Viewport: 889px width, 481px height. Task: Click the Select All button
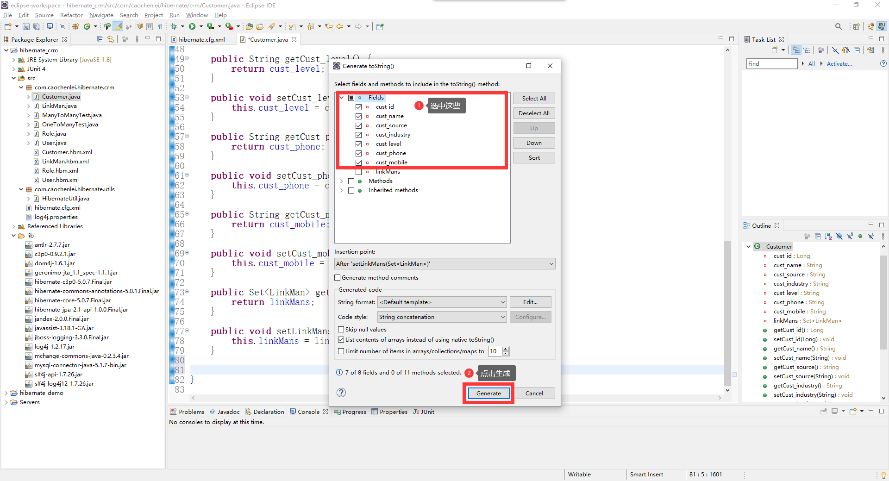(533, 98)
